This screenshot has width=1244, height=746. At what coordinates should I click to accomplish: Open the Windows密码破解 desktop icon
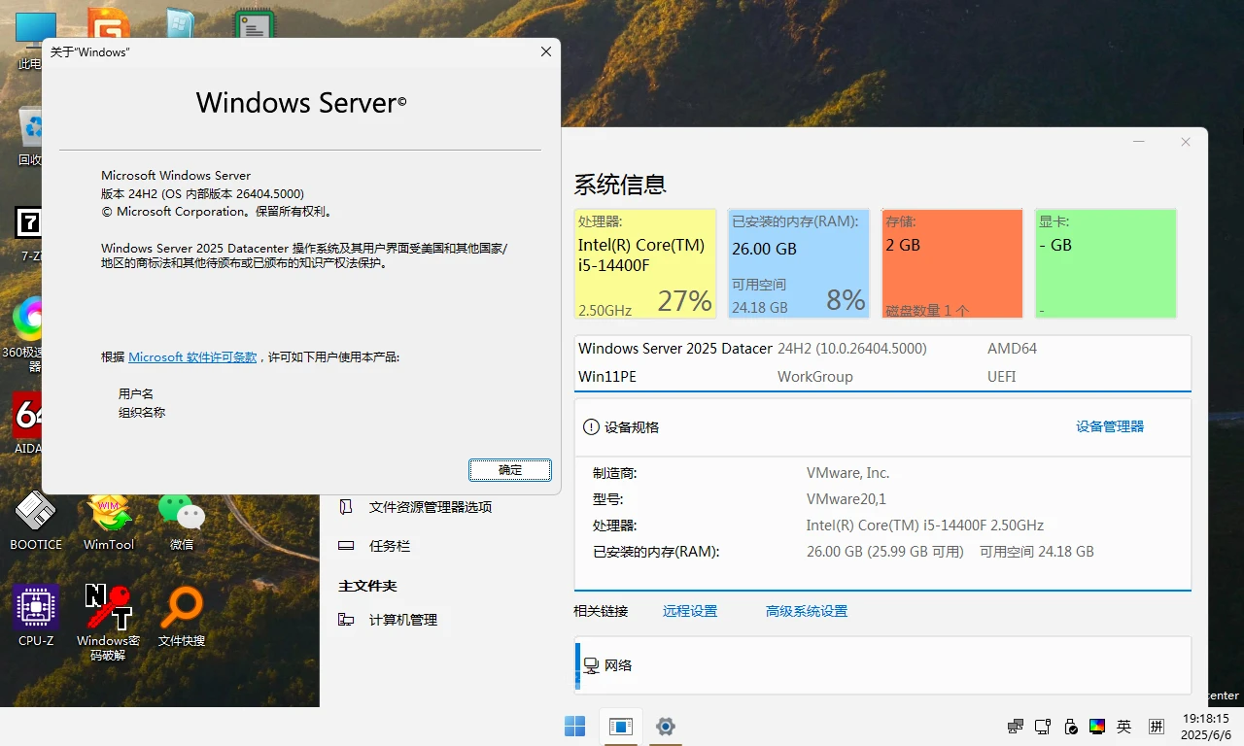(x=109, y=622)
